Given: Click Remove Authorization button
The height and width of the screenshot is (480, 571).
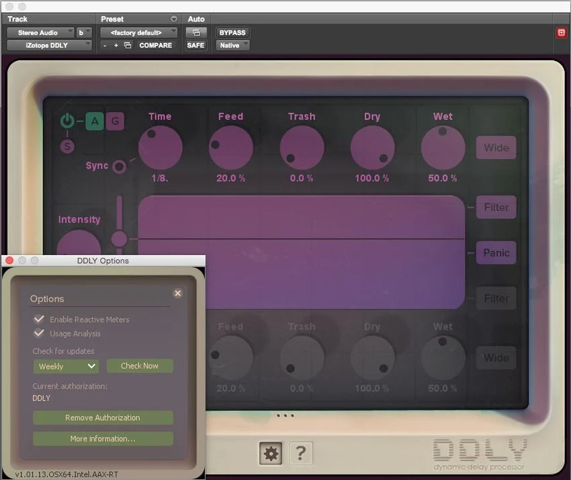Looking at the screenshot, I should tap(103, 418).
